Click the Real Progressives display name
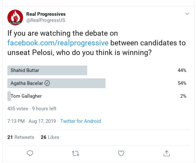The height and width of the screenshot is (163, 196). coord(46,14)
